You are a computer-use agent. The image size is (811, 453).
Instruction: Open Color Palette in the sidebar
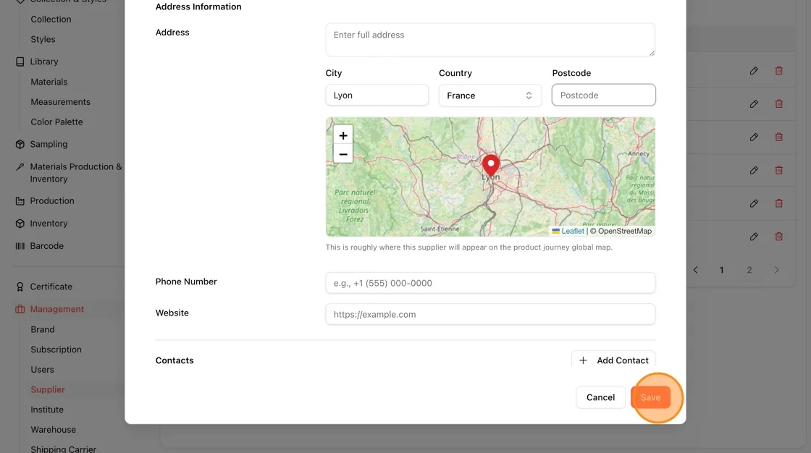[57, 122]
